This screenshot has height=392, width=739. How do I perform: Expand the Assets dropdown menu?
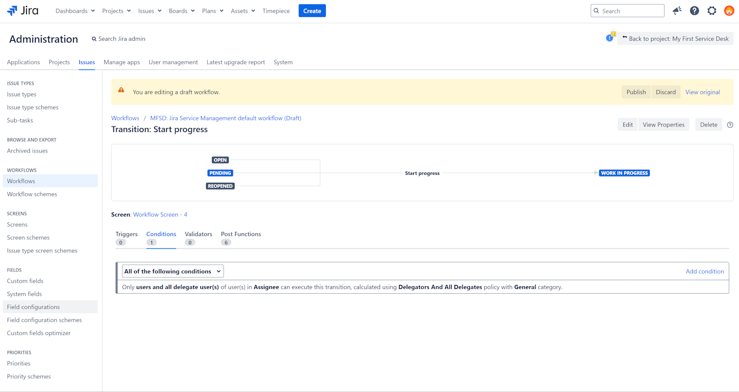pyautogui.click(x=243, y=11)
